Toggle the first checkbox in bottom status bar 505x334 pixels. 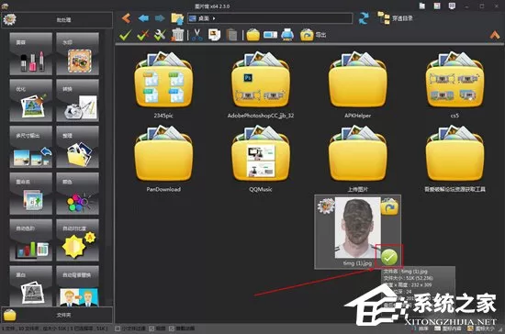(x=118, y=328)
